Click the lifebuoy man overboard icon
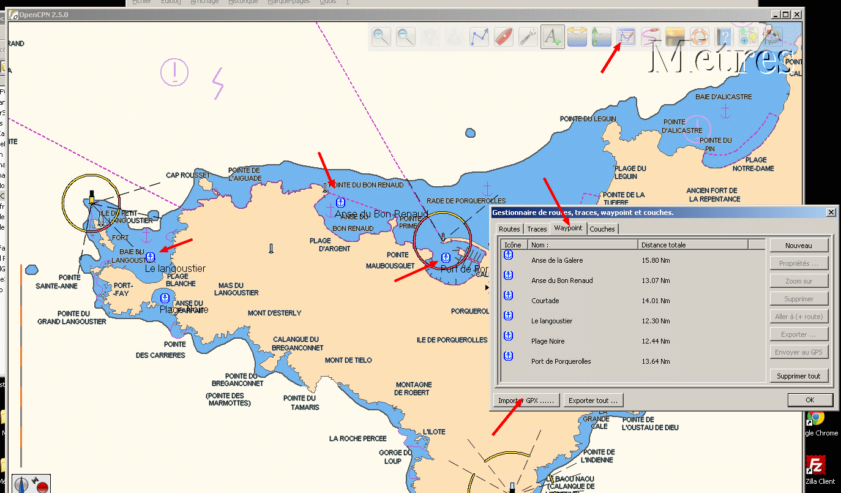841x493 pixels. 699,37
